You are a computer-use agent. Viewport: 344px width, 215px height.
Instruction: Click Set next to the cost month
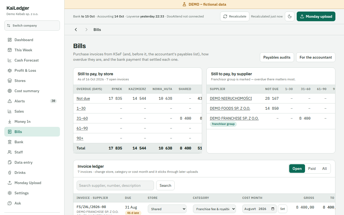(x=282, y=209)
